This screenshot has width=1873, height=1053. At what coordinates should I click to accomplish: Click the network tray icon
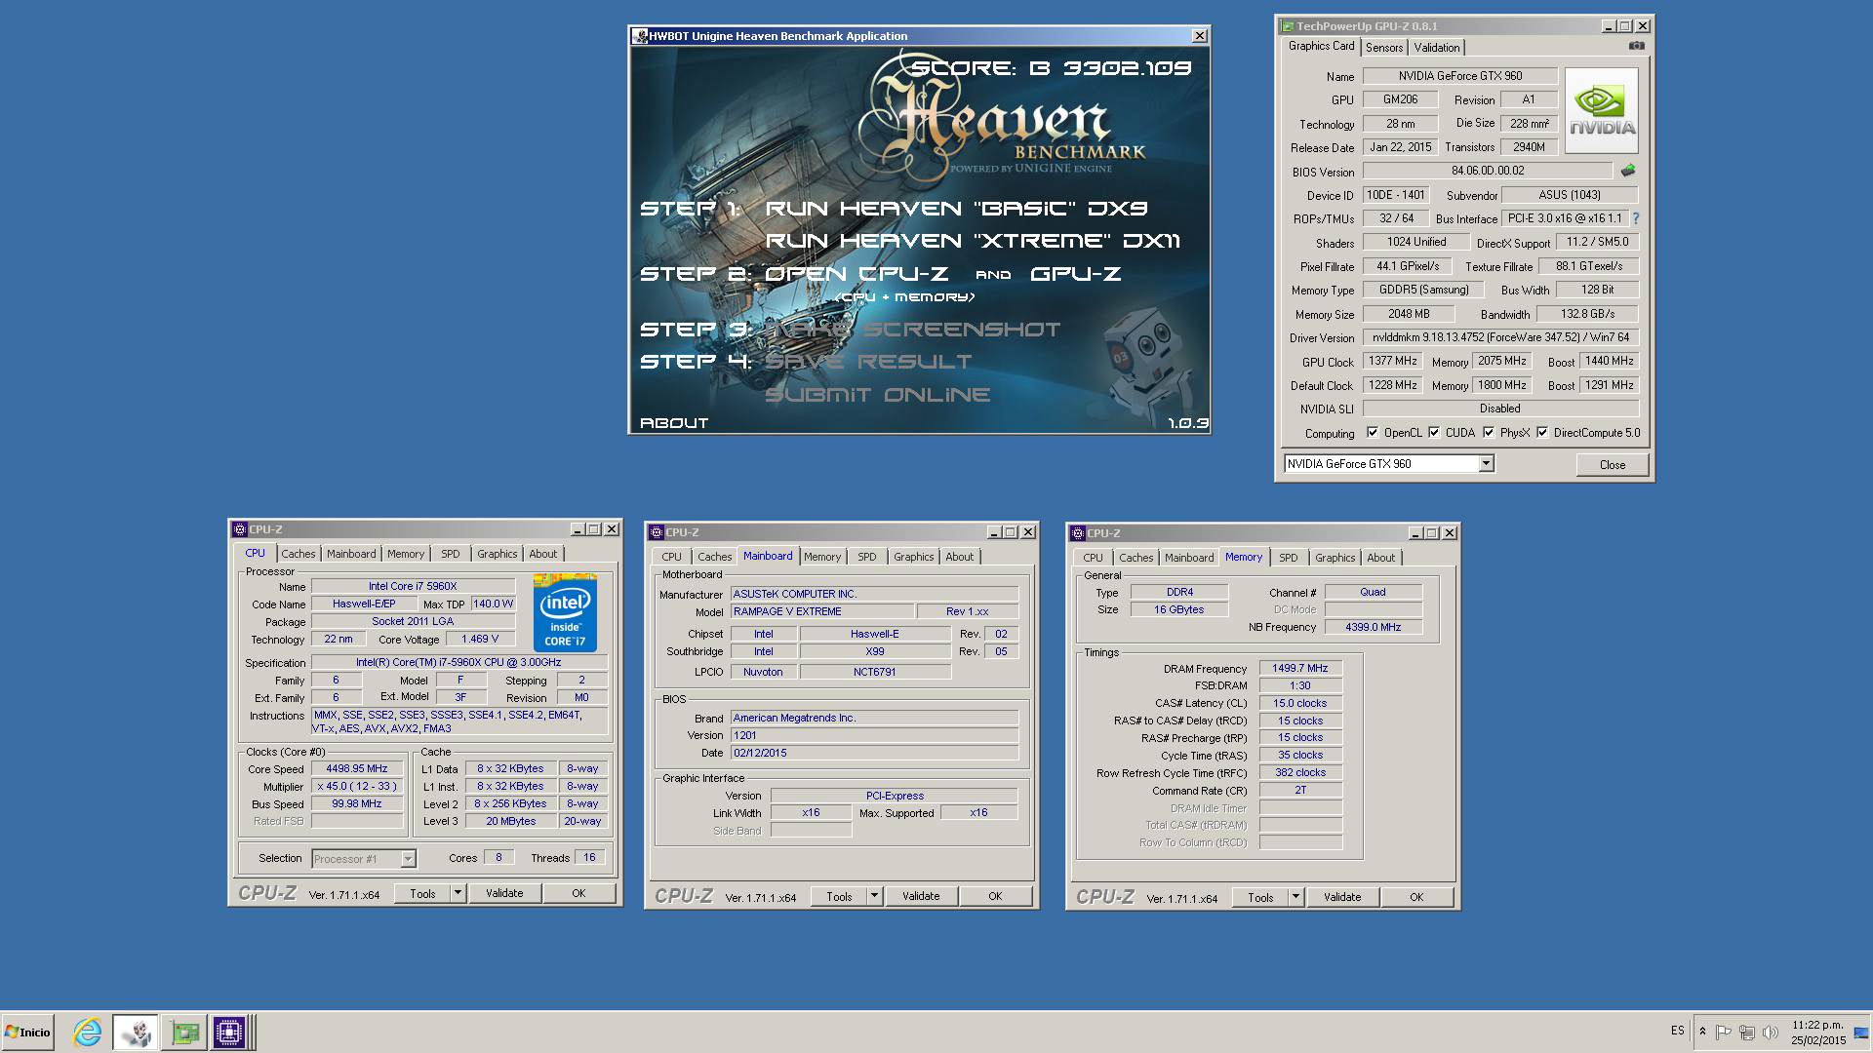tap(1747, 1032)
